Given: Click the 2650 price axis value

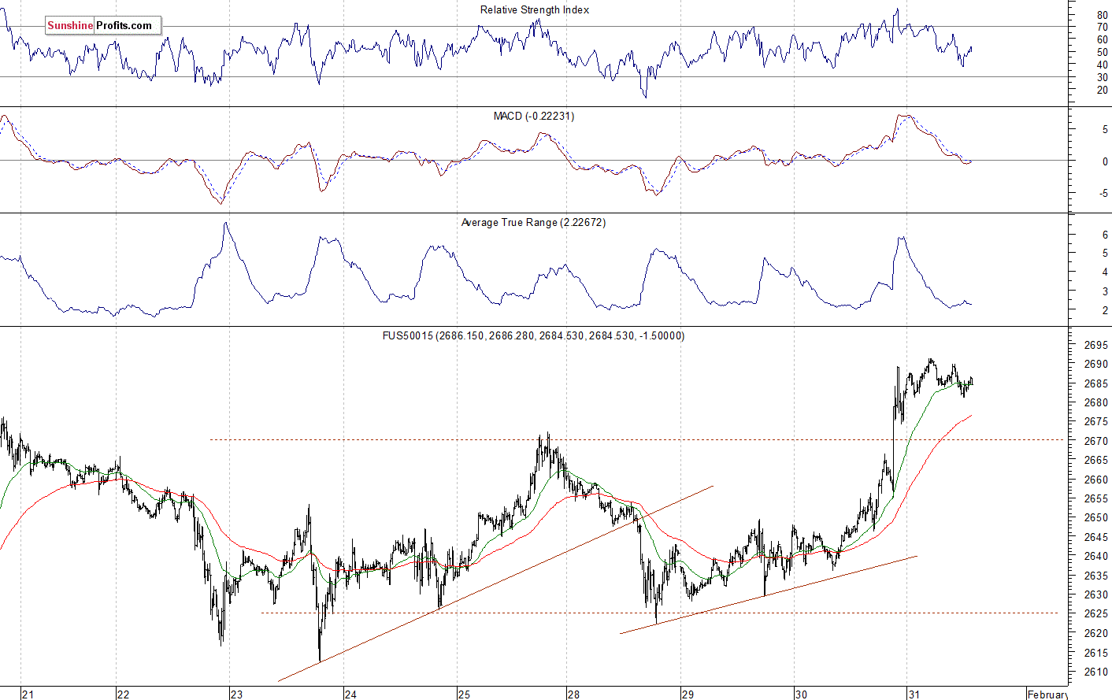Looking at the screenshot, I should click(x=1095, y=517).
